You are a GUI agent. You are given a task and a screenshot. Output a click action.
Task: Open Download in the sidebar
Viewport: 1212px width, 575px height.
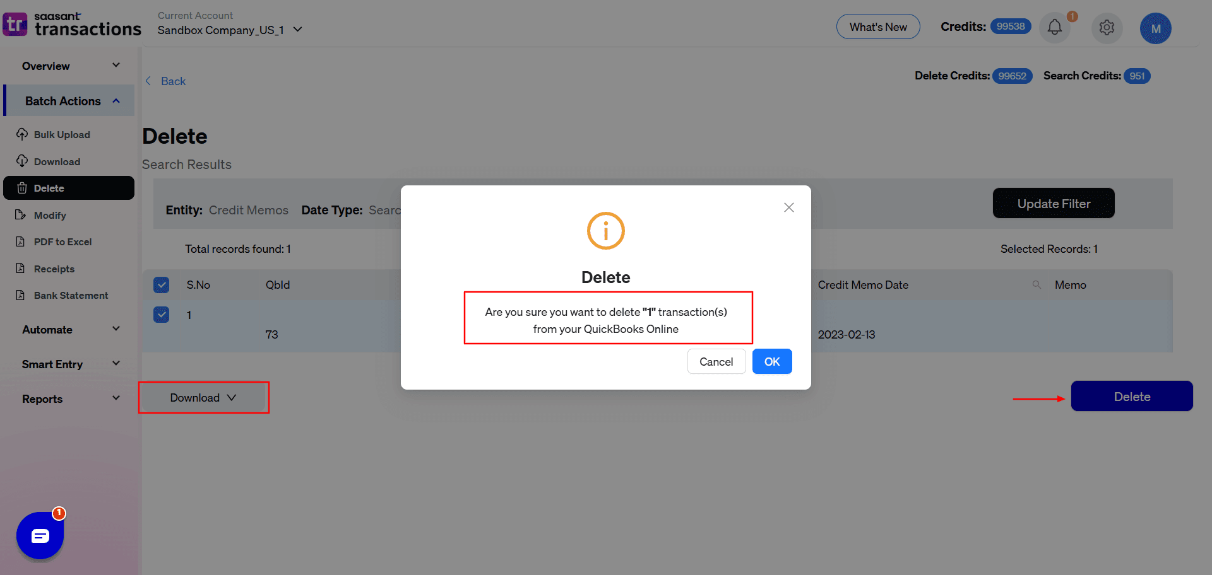point(57,161)
